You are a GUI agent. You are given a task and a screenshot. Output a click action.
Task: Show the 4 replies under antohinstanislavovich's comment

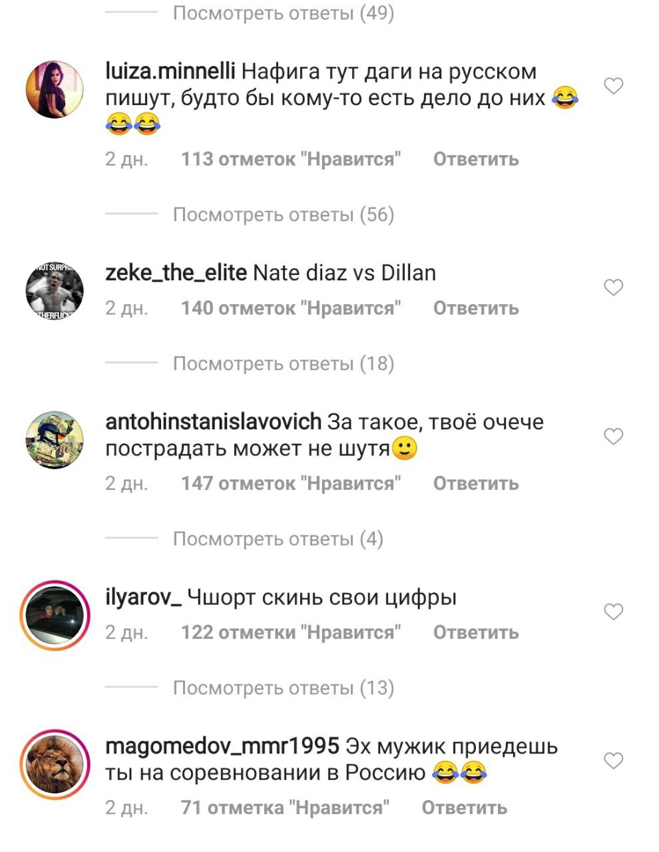point(278,539)
